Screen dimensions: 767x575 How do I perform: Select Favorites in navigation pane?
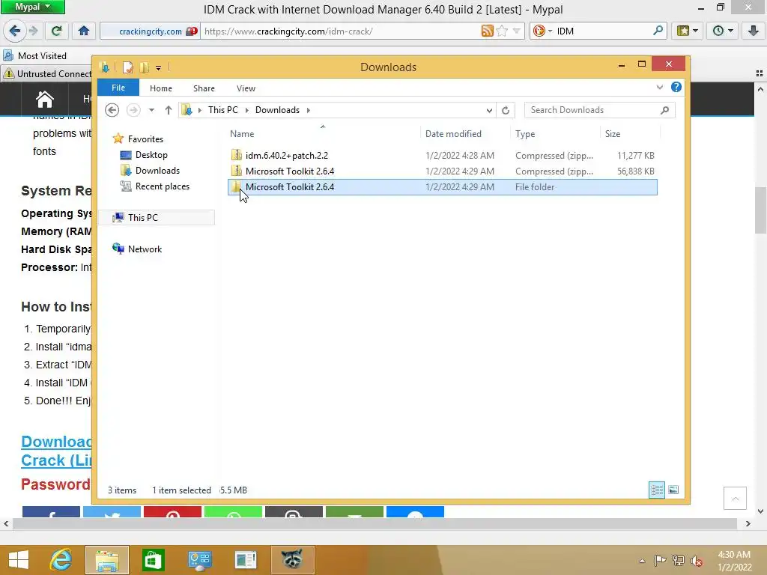coord(145,139)
